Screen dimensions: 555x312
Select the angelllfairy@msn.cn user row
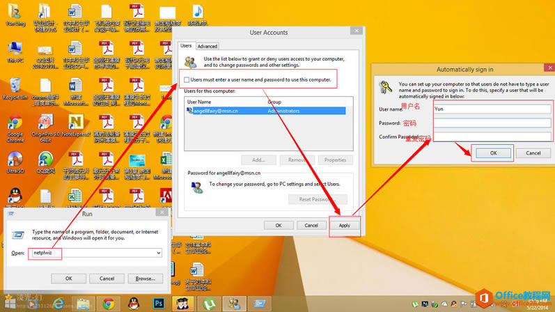point(266,111)
